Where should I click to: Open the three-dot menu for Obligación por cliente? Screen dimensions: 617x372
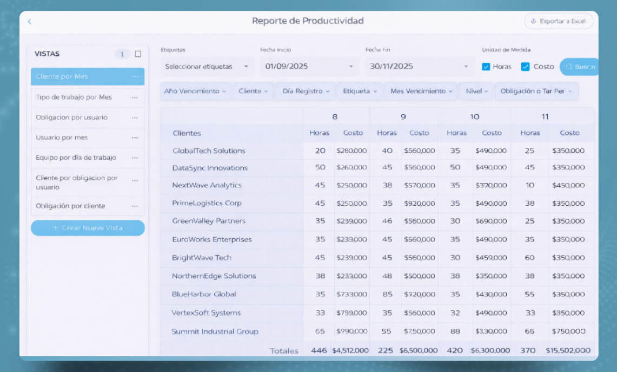[x=135, y=206]
